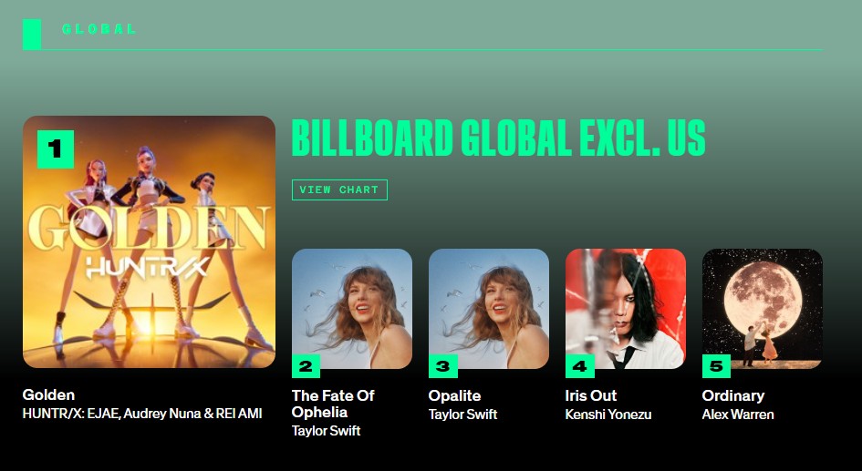This screenshot has width=862, height=471.
Task: Open the Ordinary song title link
Action: click(733, 395)
